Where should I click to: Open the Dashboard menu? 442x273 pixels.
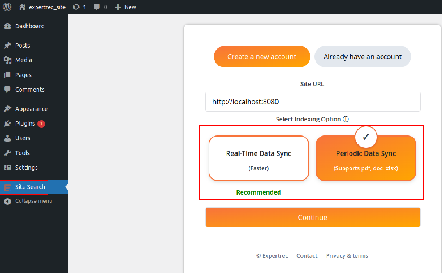pos(30,26)
